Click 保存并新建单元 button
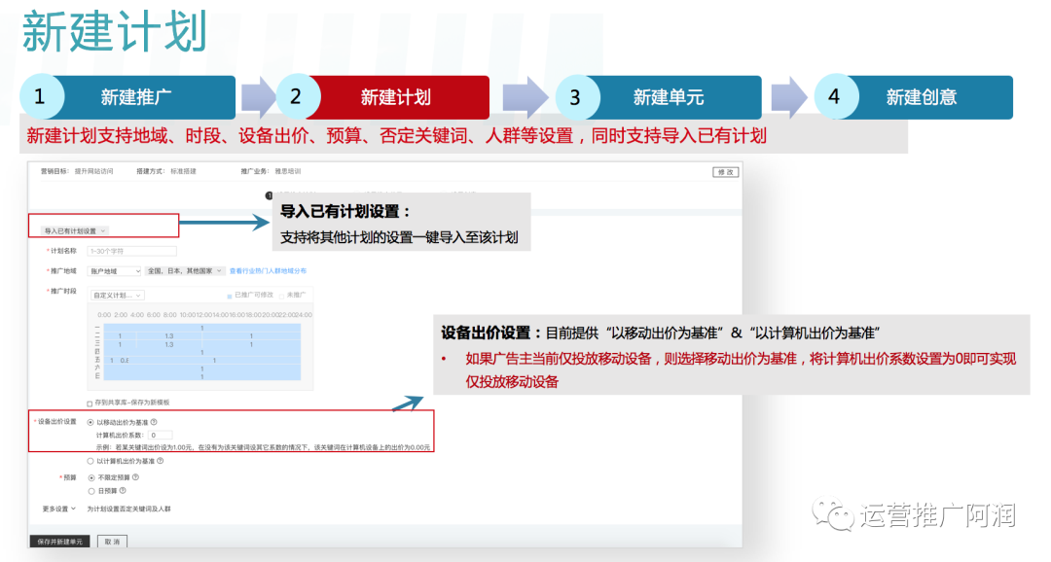This screenshot has width=1051, height=562. (x=60, y=542)
